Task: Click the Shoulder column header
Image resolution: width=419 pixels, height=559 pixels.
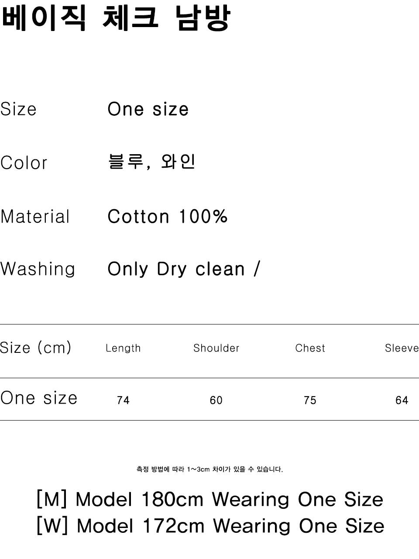Action: 216,348
